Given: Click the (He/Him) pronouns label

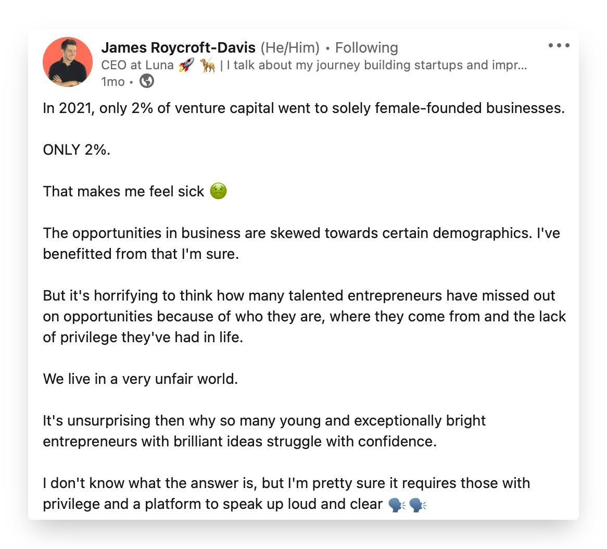Looking at the screenshot, I should [x=290, y=47].
